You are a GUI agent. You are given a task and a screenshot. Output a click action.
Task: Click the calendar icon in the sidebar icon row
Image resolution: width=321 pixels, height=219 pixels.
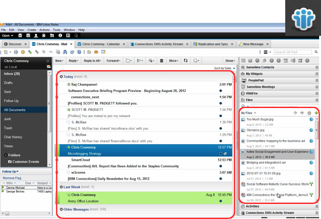point(285,60)
